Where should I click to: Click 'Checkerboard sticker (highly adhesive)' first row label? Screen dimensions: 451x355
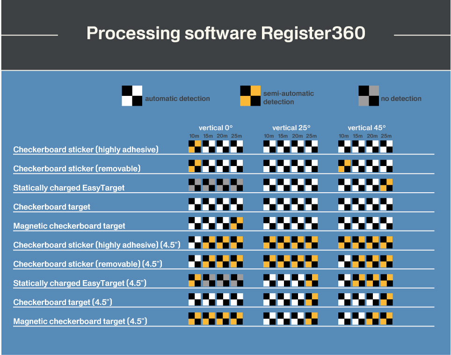86,150
